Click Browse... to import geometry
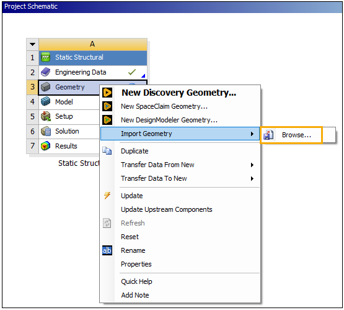This screenshot has width=344, height=310. (x=296, y=135)
